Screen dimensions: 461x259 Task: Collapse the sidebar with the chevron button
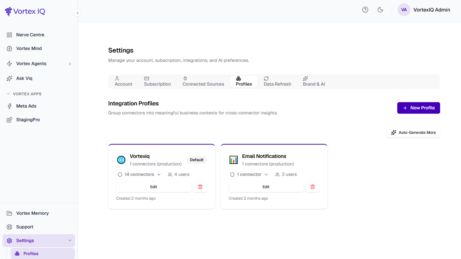[x=77, y=13]
